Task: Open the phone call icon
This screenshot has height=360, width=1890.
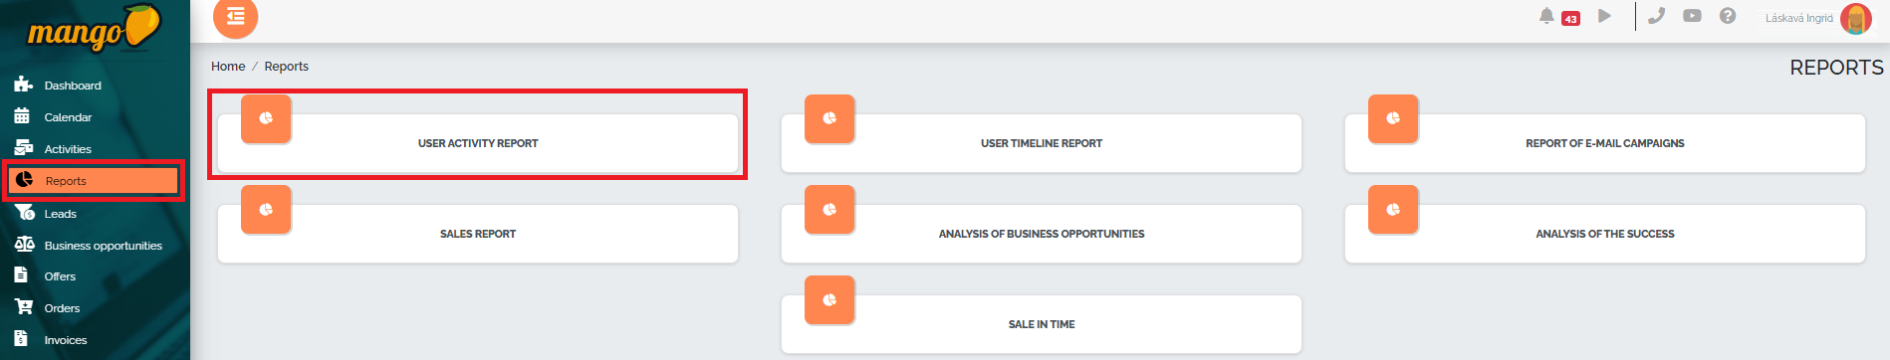Action: tap(1656, 16)
